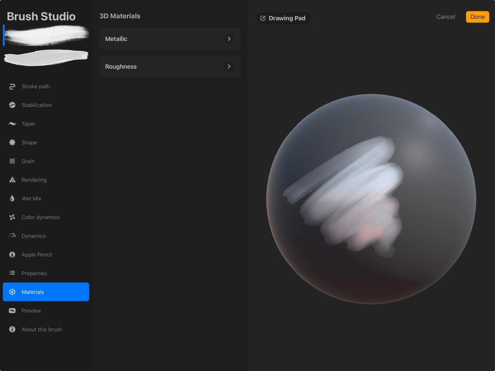Click the Materials cube icon
495x371 pixels.
click(12, 292)
